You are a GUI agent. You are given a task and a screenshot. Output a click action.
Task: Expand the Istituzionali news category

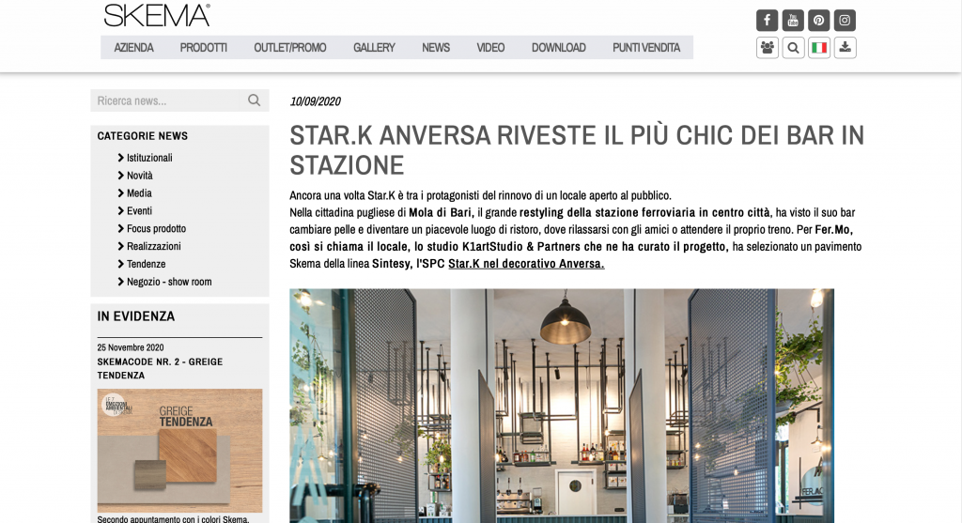[149, 158]
